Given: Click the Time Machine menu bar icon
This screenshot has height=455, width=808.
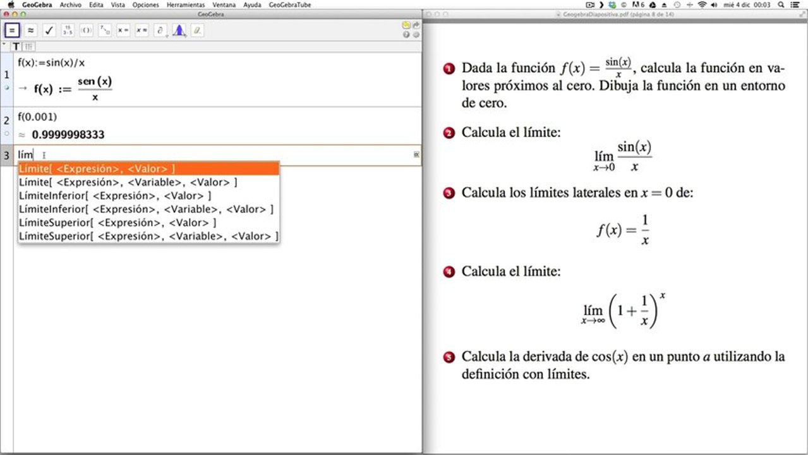Looking at the screenshot, I should coord(677,4).
